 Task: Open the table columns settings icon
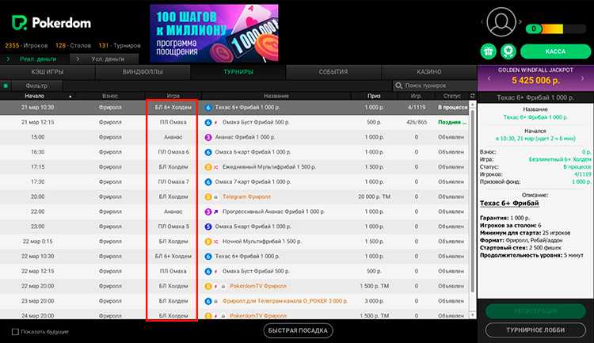point(472,96)
